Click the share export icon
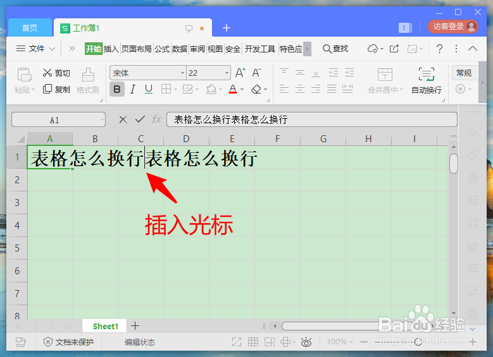 coord(394,49)
